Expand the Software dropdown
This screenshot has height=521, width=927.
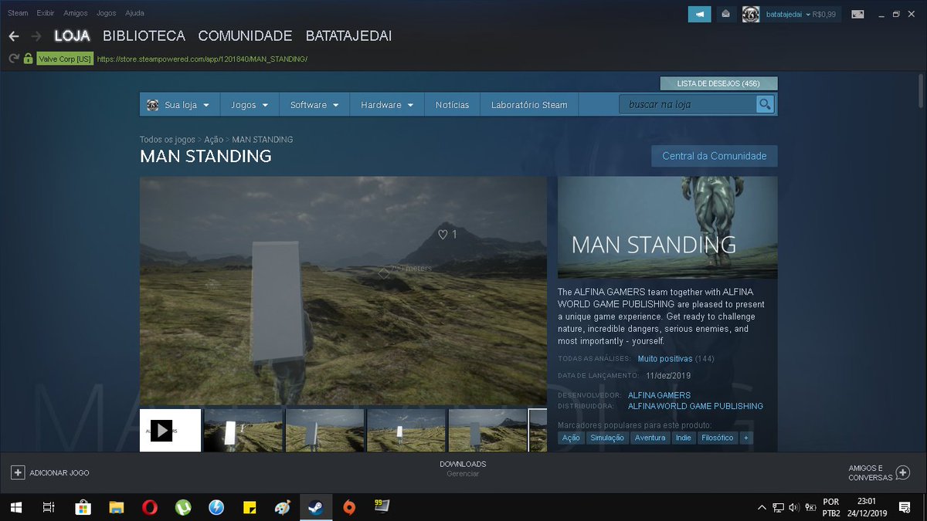coord(314,105)
